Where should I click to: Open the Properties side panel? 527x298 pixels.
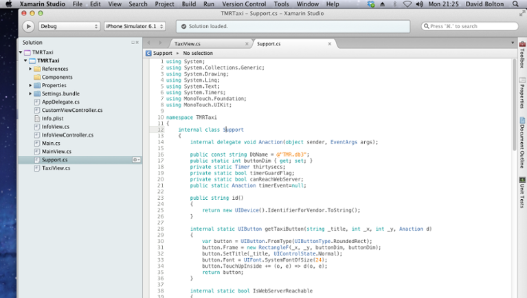(522, 93)
